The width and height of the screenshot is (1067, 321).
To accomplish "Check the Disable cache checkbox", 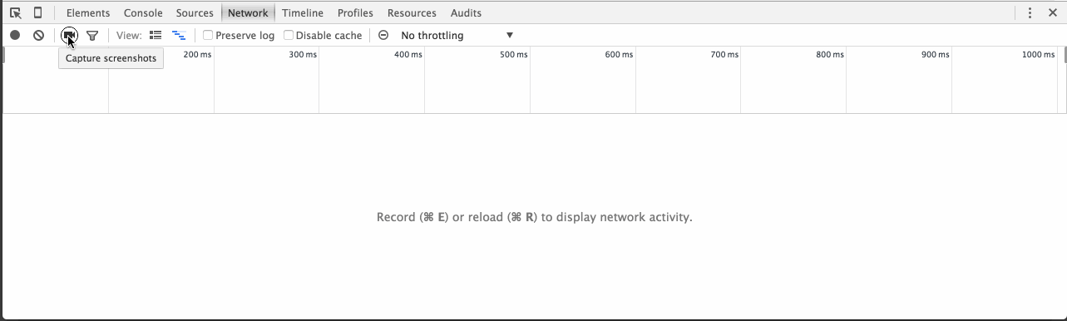I will click(289, 35).
